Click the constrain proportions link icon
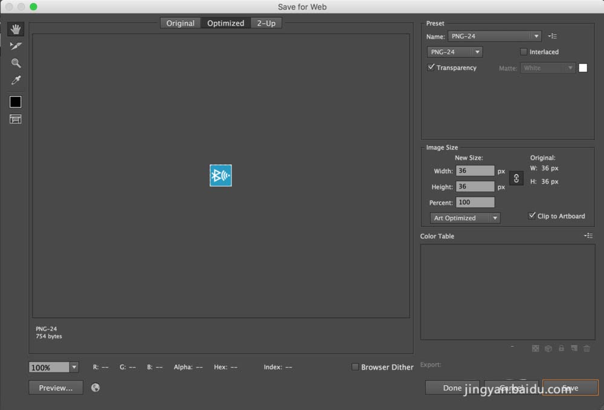This screenshot has height=410, width=604. point(516,179)
